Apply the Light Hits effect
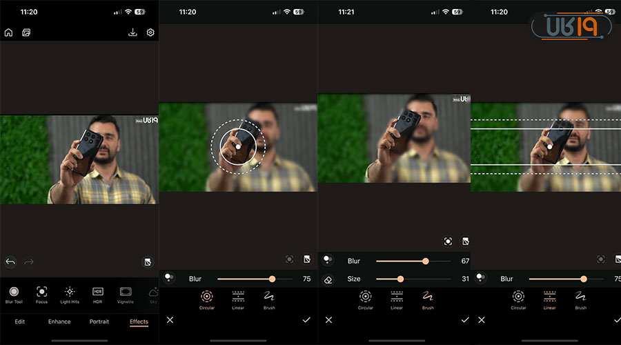The height and width of the screenshot is (345, 621). [x=70, y=292]
